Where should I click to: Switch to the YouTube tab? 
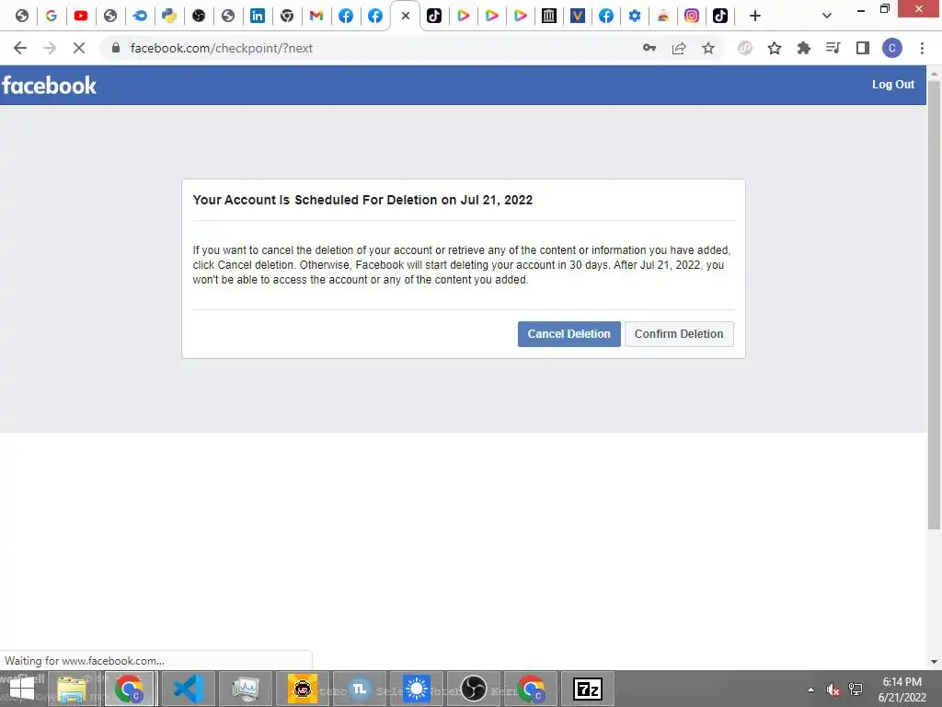(81, 16)
